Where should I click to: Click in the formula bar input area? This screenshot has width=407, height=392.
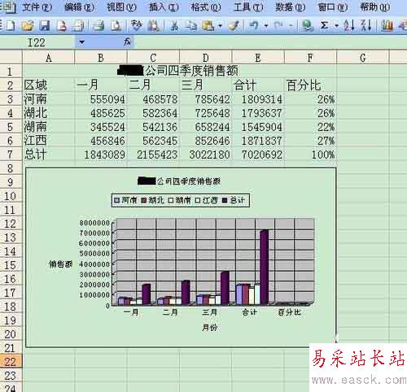270,42
